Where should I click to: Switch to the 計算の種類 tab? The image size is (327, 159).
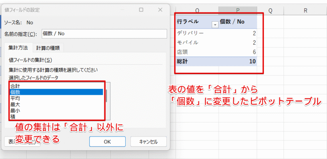pos(48,48)
